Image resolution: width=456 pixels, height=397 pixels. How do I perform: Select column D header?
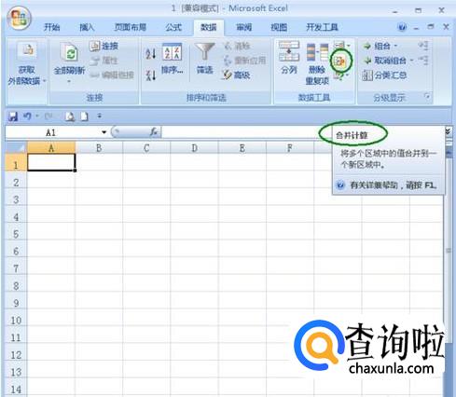(194, 148)
